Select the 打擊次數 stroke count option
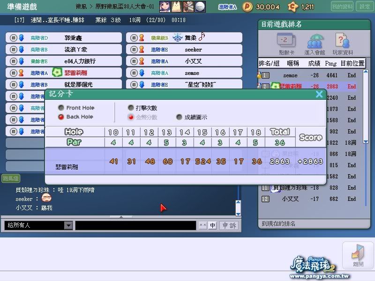Viewport: 375px width, 281px height. click(131, 108)
